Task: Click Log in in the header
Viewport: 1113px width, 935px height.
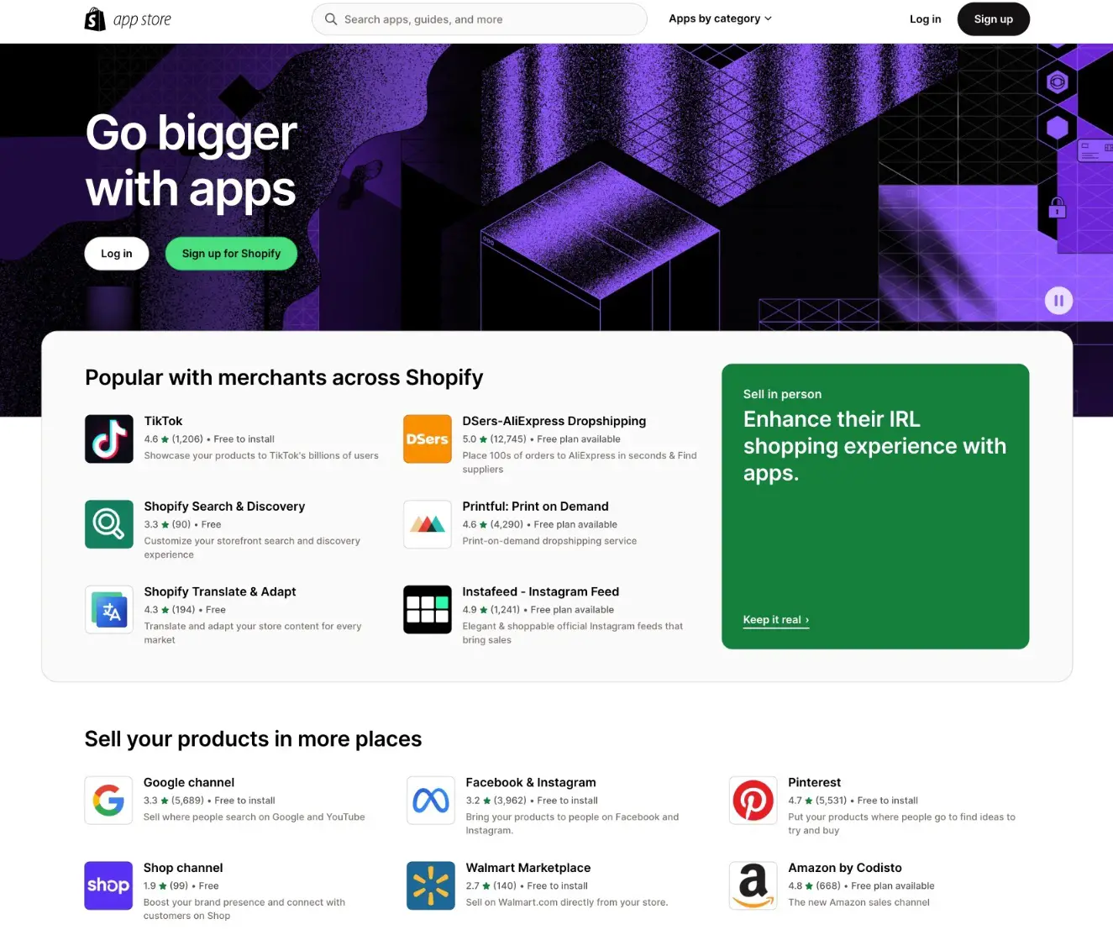Action: pyautogui.click(x=926, y=19)
